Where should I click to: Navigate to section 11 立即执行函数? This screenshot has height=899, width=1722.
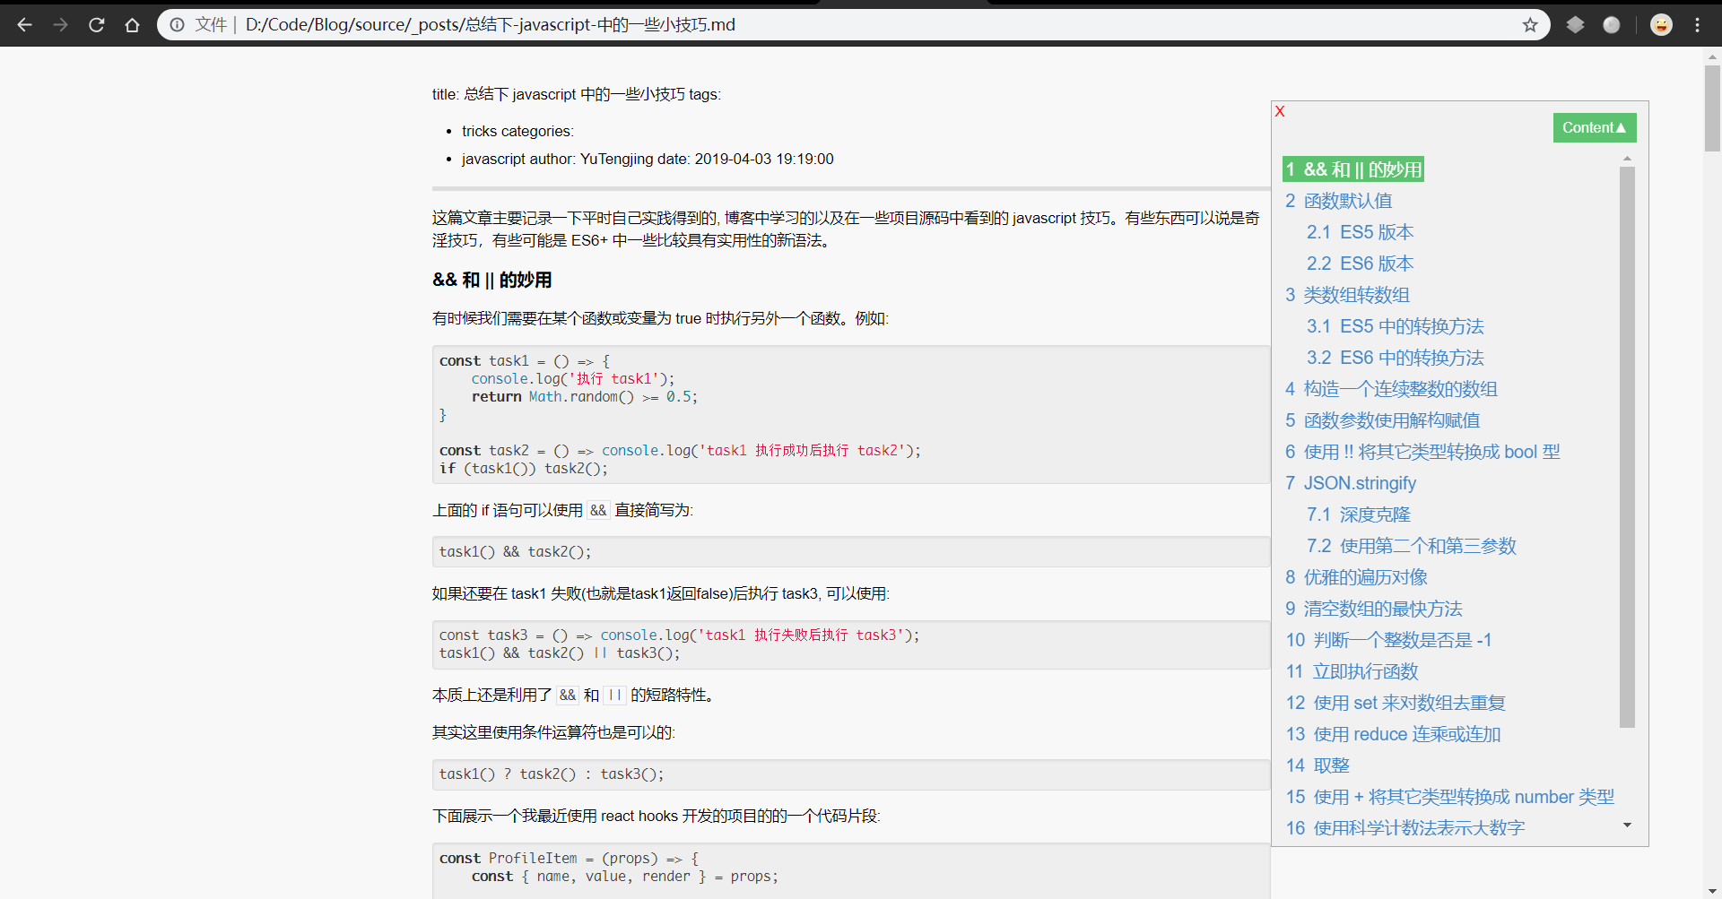(1352, 671)
